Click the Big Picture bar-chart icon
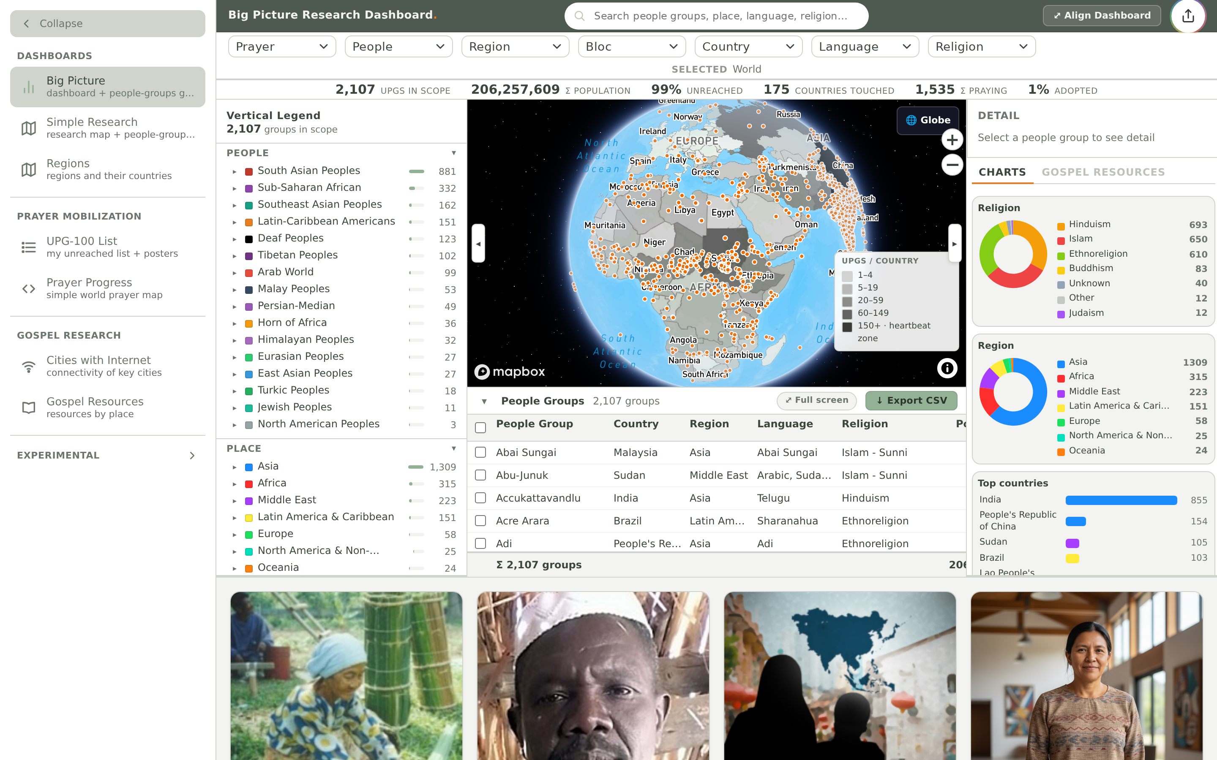Viewport: 1217px width, 760px height. click(29, 87)
